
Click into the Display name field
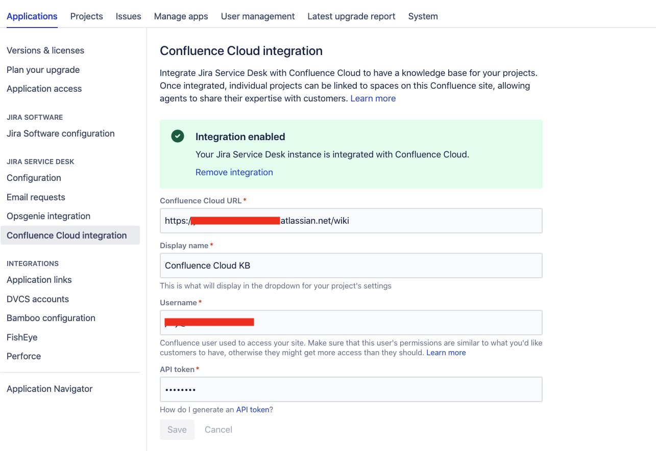pos(351,266)
